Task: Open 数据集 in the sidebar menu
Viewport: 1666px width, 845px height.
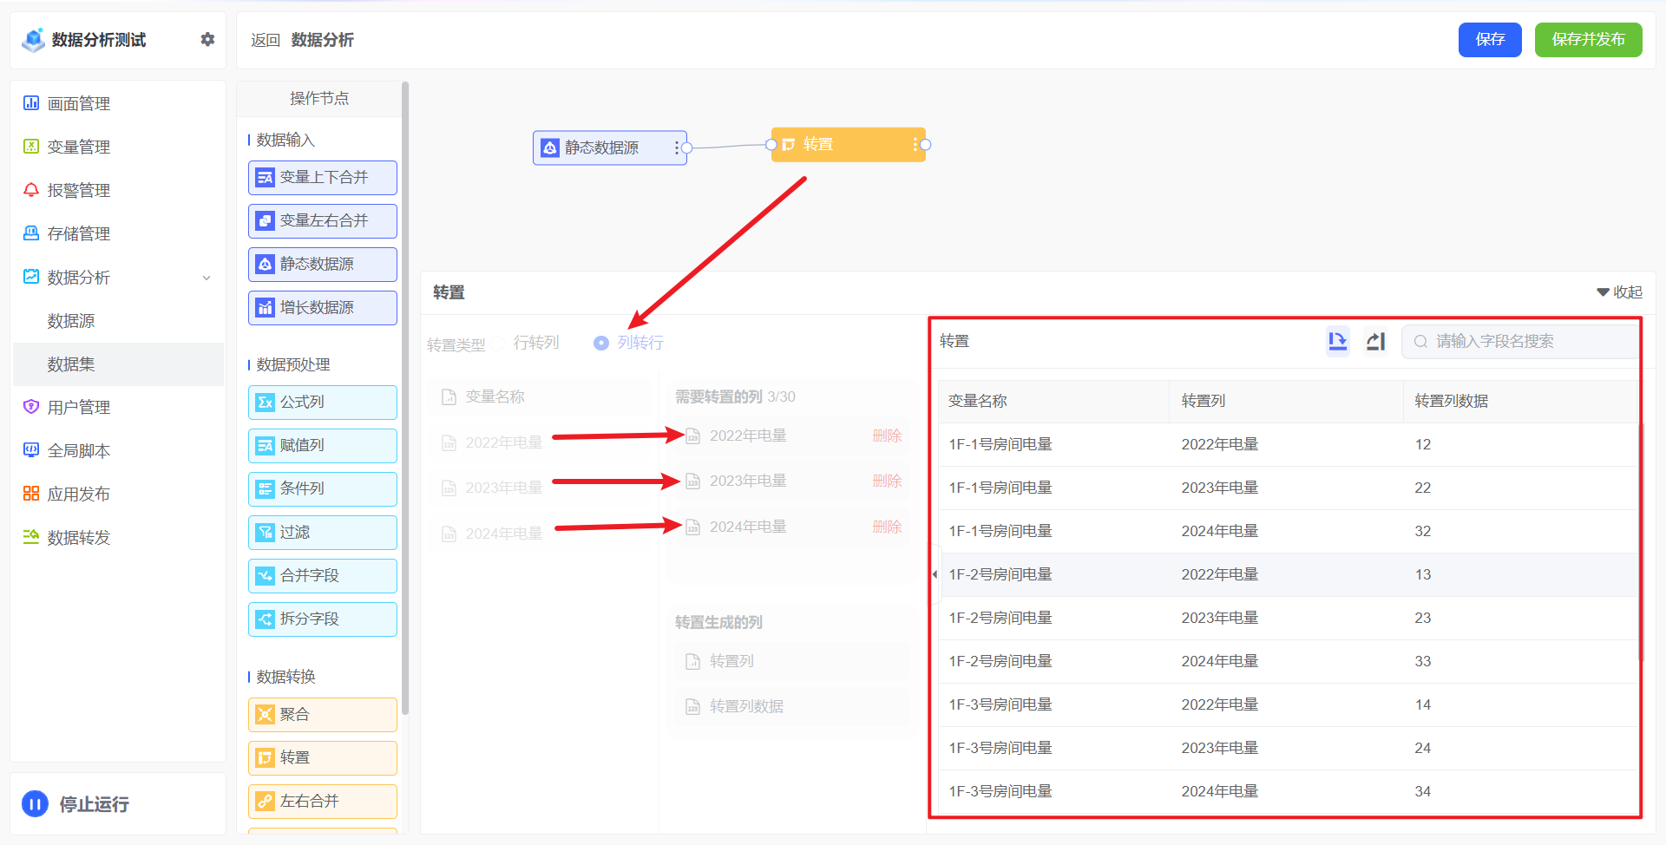Action: (x=70, y=364)
